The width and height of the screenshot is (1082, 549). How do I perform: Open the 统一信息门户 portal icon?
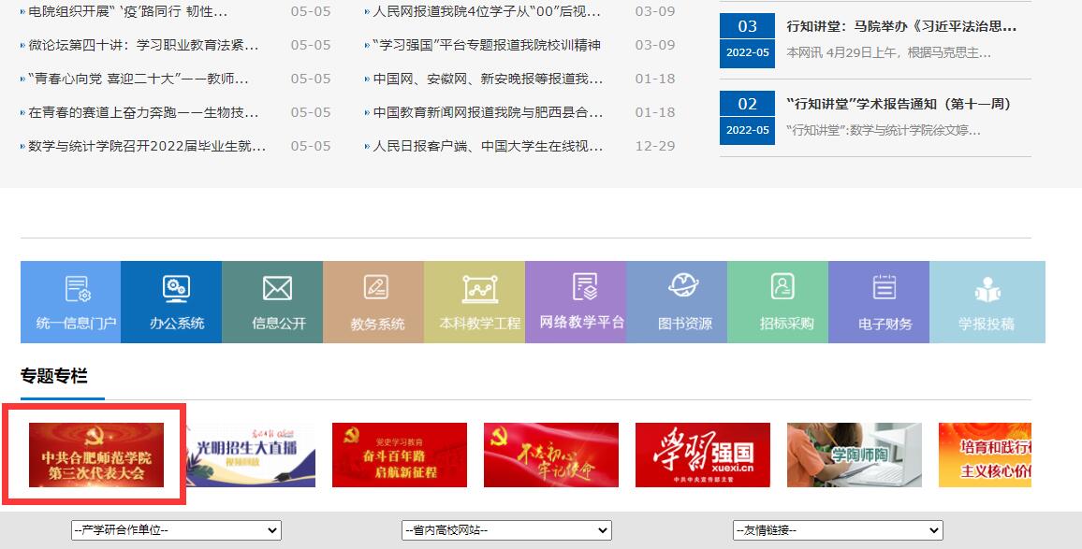pyautogui.click(x=71, y=301)
